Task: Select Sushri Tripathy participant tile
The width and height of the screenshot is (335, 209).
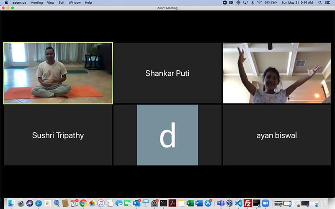Action: (58, 135)
